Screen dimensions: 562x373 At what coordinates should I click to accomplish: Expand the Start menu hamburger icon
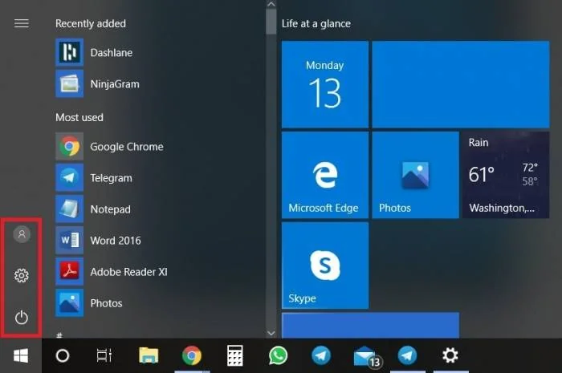coord(22,23)
